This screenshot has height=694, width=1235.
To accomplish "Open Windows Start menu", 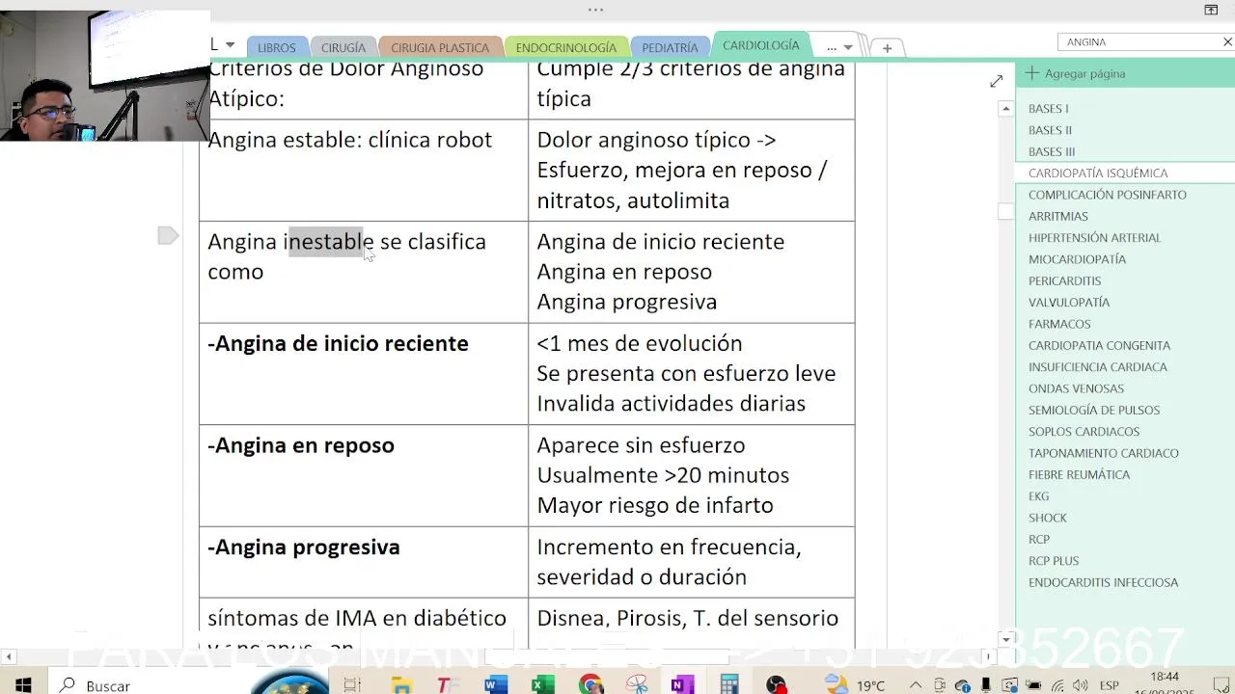I will [23, 684].
